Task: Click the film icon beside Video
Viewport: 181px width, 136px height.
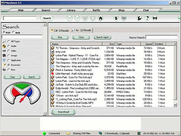Action: [x=4, y=51]
